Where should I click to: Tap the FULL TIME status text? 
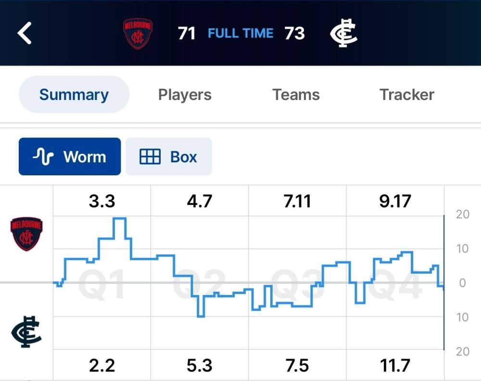[240, 34]
